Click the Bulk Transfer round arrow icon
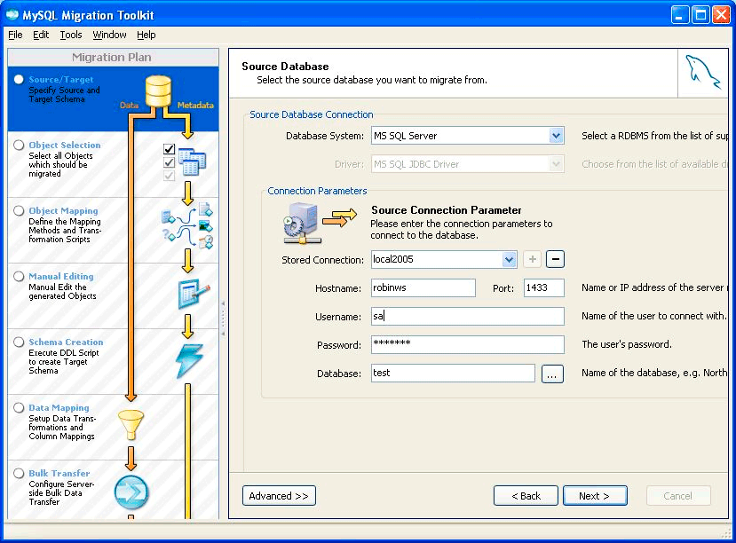The width and height of the screenshot is (736, 543). pyautogui.click(x=131, y=492)
